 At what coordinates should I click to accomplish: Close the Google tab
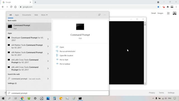(30, 2)
